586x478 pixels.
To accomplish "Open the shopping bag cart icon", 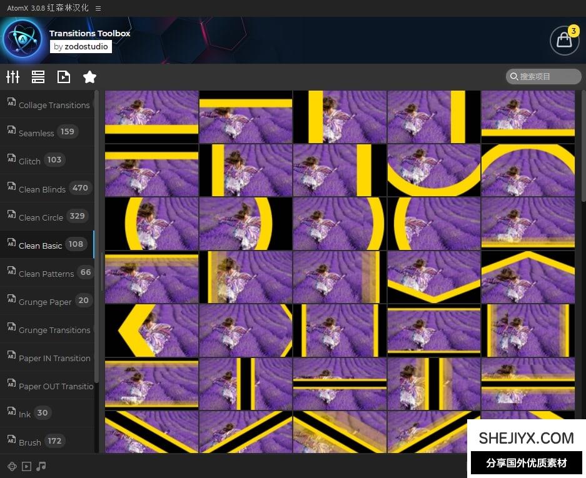I will coord(564,40).
